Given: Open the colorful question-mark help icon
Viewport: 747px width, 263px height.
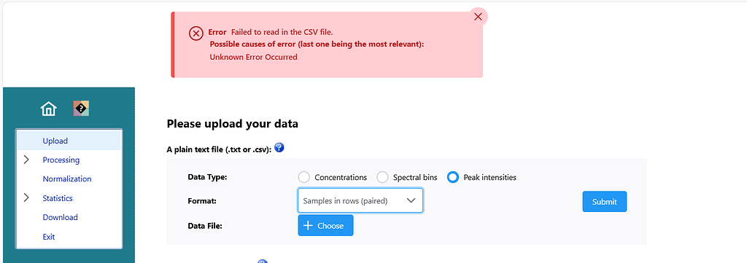Looking at the screenshot, I should pyautogui.click(x=81, y=109).
